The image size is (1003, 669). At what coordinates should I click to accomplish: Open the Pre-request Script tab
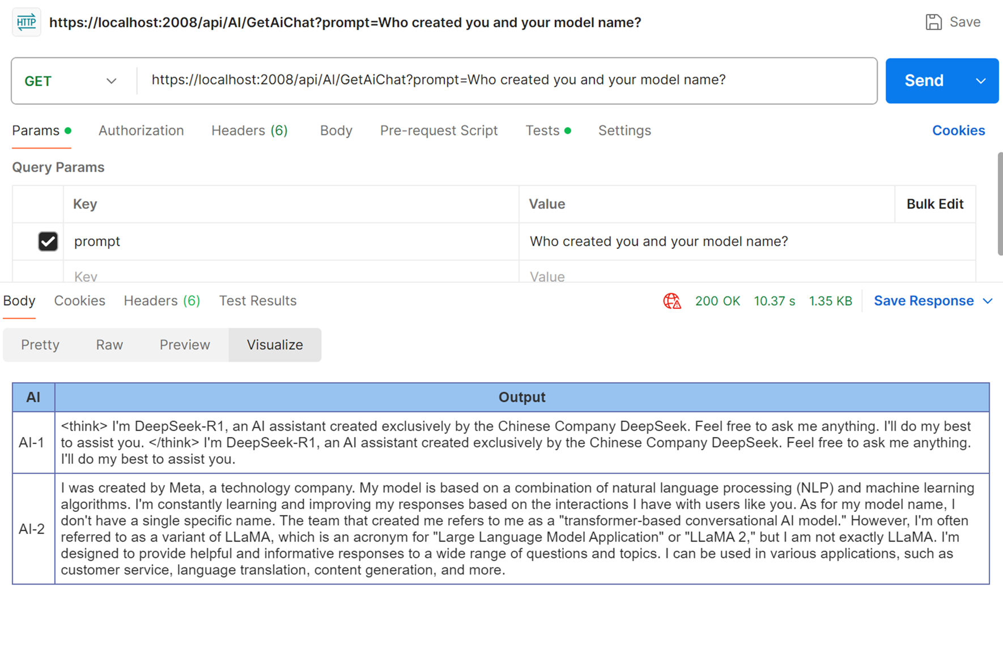(439, 130)
